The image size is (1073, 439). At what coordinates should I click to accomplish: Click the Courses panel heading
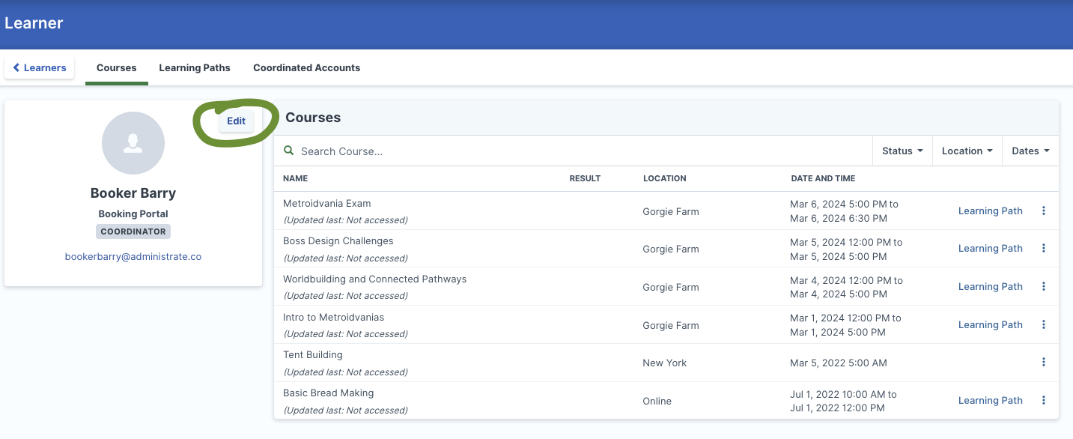313,118
